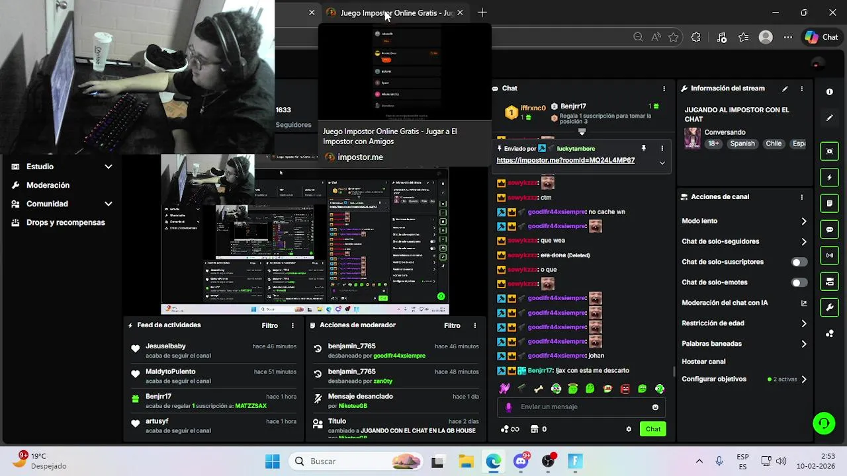This screenshot has width=847, height=476.
Task: Open the impostor.me room link in pinned message
Action: pos(566,161)
